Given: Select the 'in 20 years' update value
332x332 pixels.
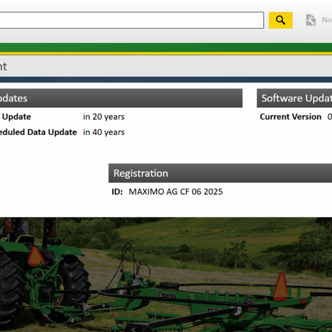Looking at the screenshot, I should (x=104, y=117).
